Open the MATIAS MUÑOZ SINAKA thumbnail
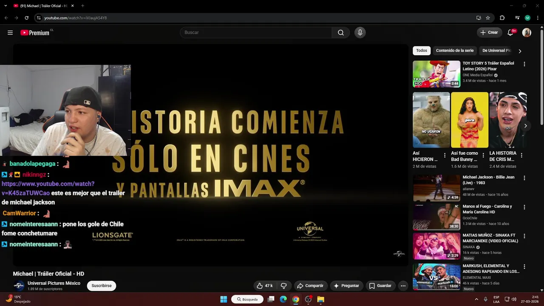The height and width of the screenshot is (306, 544). coord(436,246)
